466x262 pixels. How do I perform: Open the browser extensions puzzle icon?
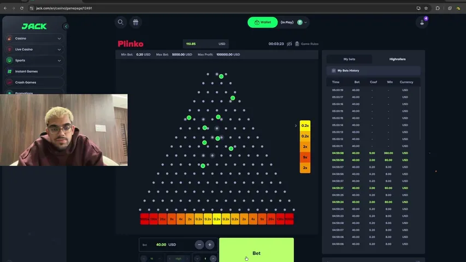[x=438, y=8]
